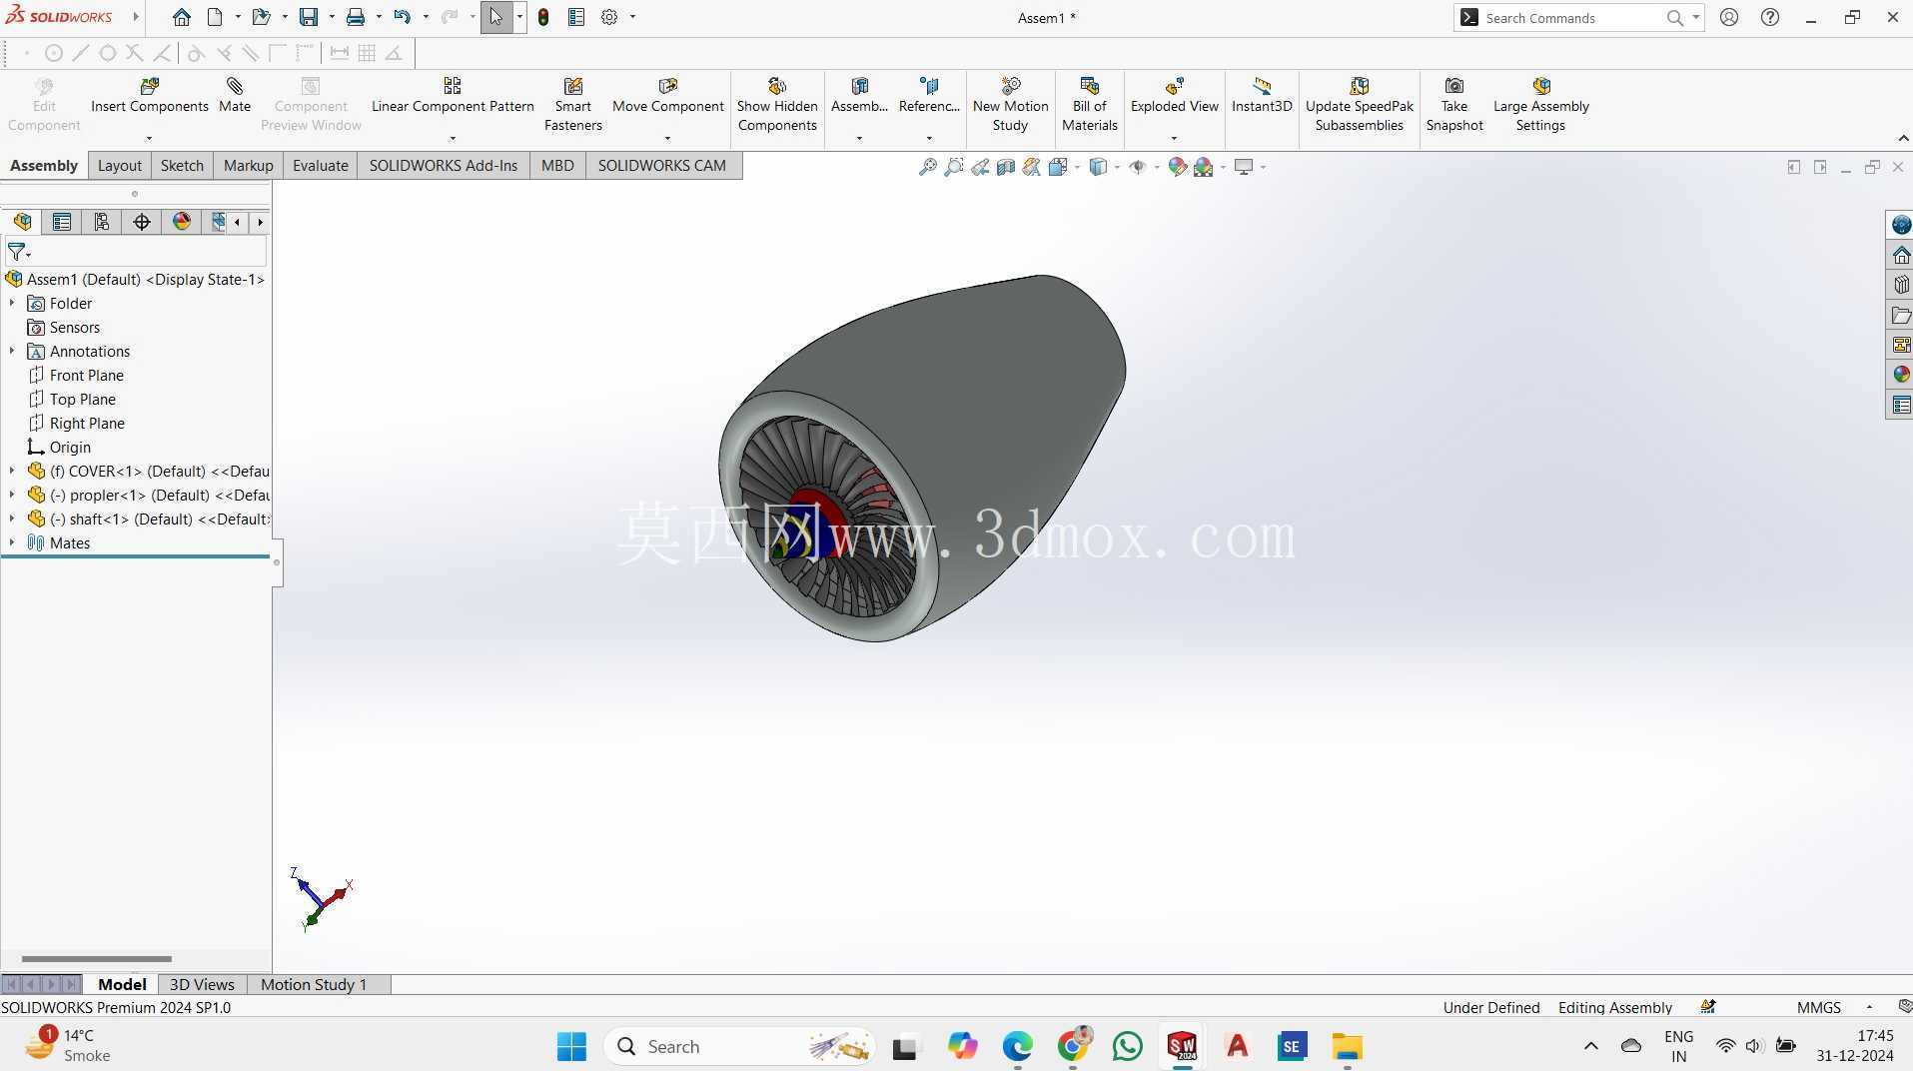Select the Top Plane in tree

(x=72, y=399)
